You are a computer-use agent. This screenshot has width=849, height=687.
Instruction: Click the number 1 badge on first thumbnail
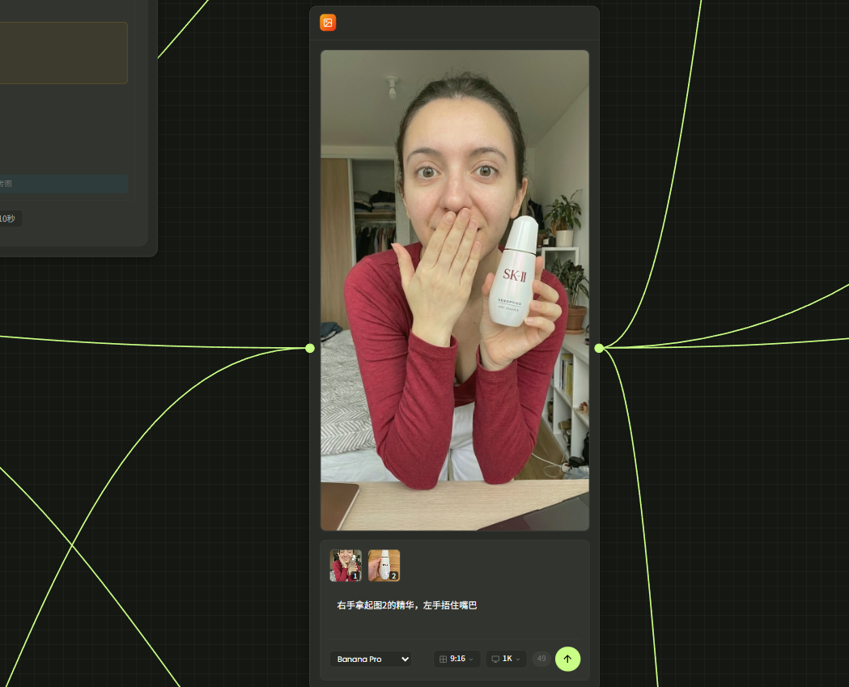pos(355,576)
